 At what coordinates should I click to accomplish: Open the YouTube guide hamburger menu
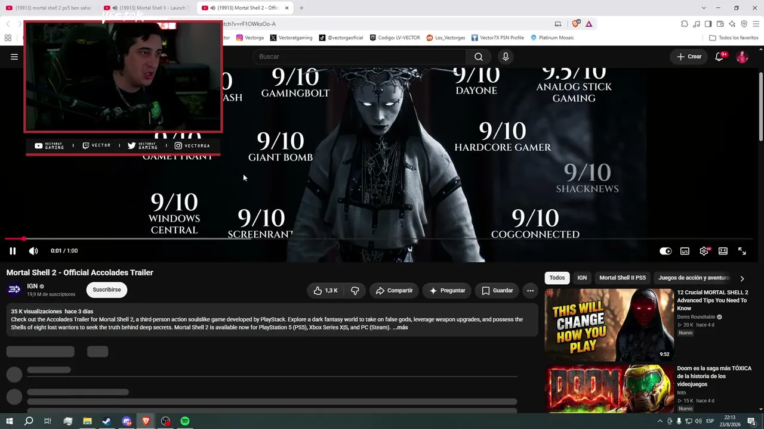[x=14, y=57]
